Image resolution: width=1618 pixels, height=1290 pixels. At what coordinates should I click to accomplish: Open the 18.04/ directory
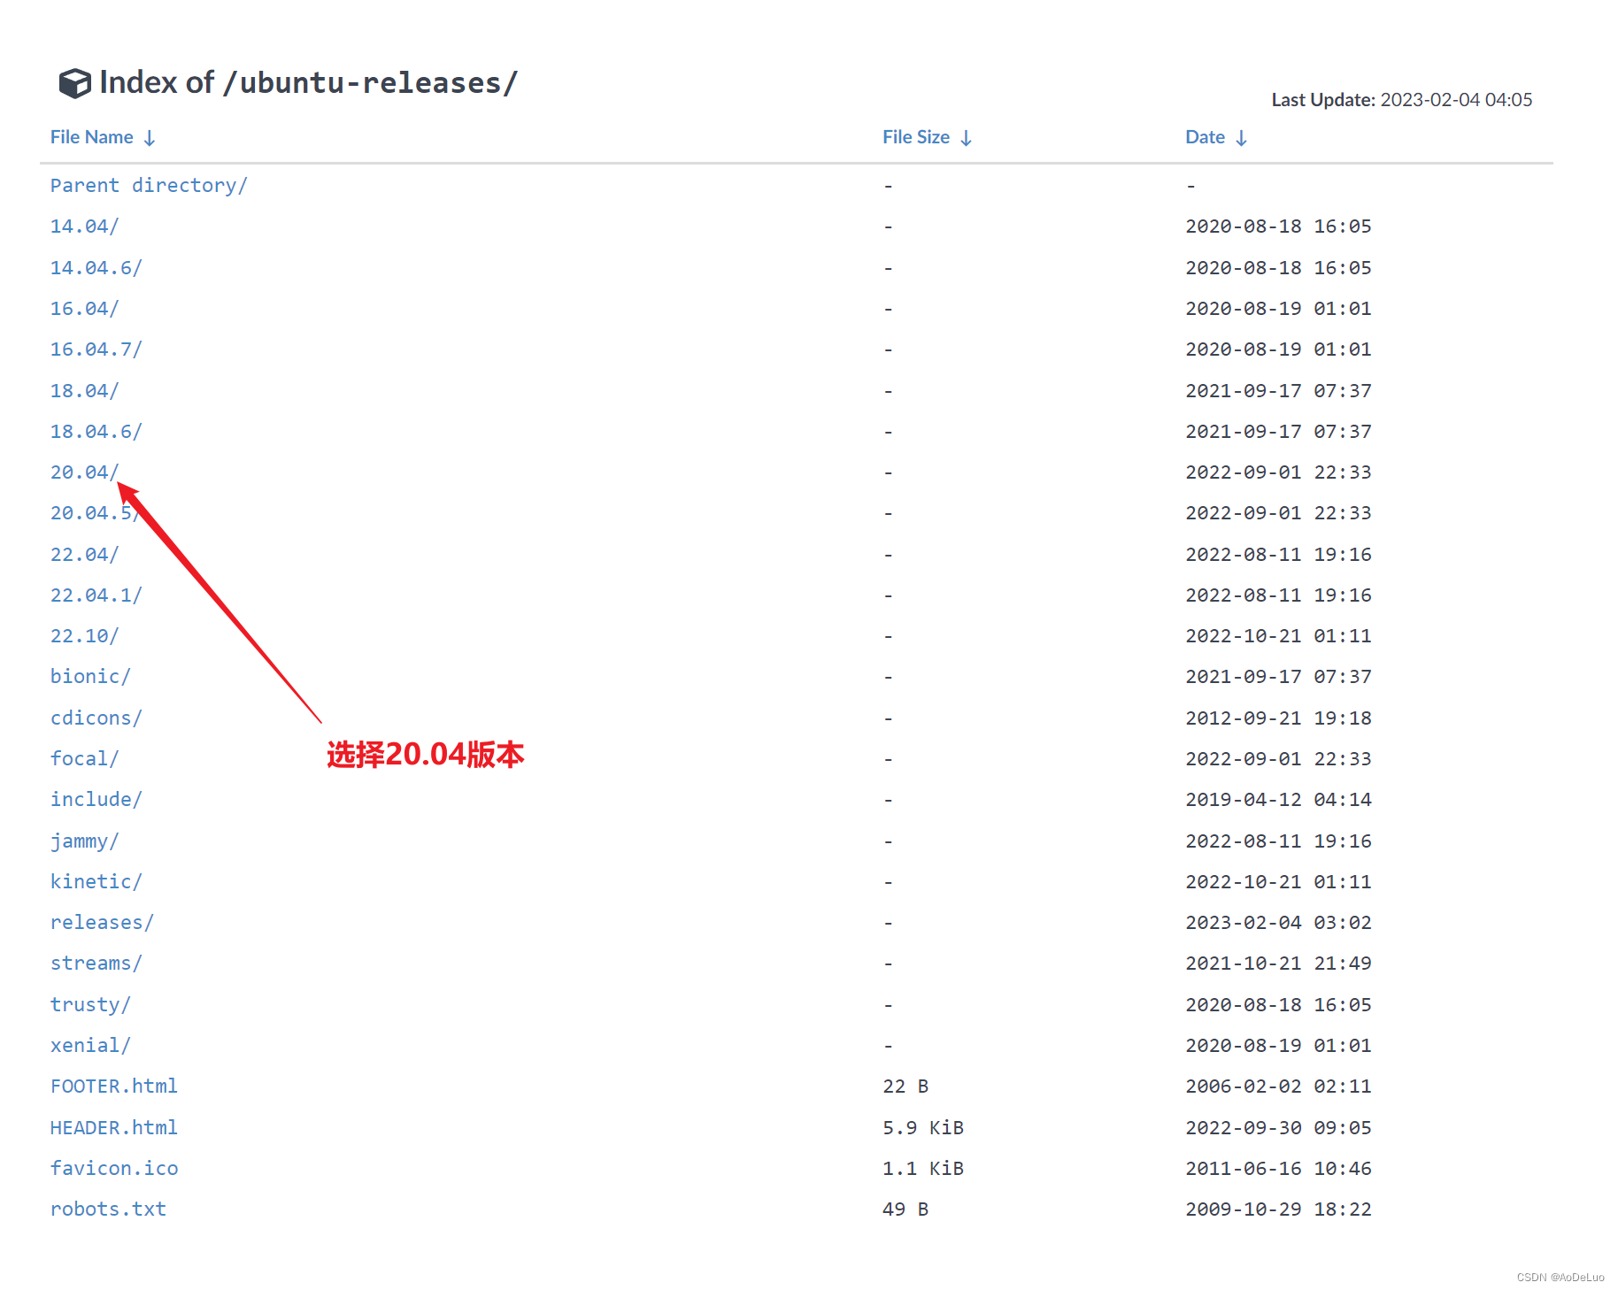click(x=84, y=390)
